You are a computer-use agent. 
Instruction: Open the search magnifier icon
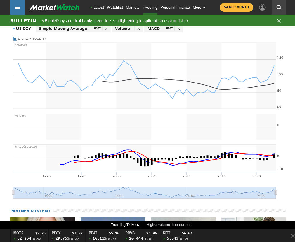point(279,7)
